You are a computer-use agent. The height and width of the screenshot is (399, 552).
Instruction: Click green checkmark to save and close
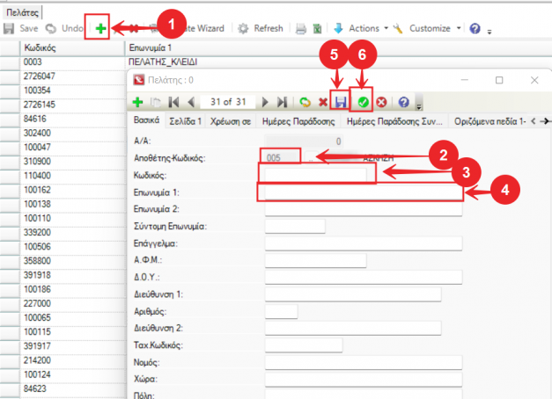point(363,102)
